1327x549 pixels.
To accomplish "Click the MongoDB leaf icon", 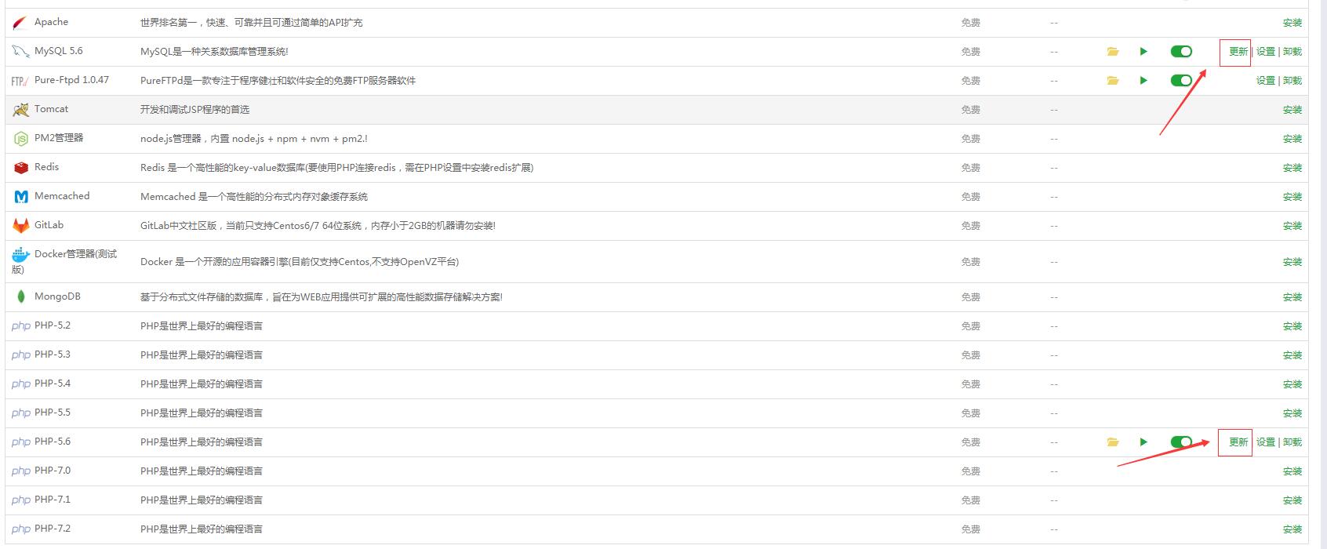I will 21,297.
